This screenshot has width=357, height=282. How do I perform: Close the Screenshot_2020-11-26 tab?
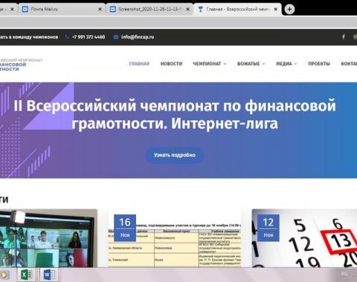(188, 10)
